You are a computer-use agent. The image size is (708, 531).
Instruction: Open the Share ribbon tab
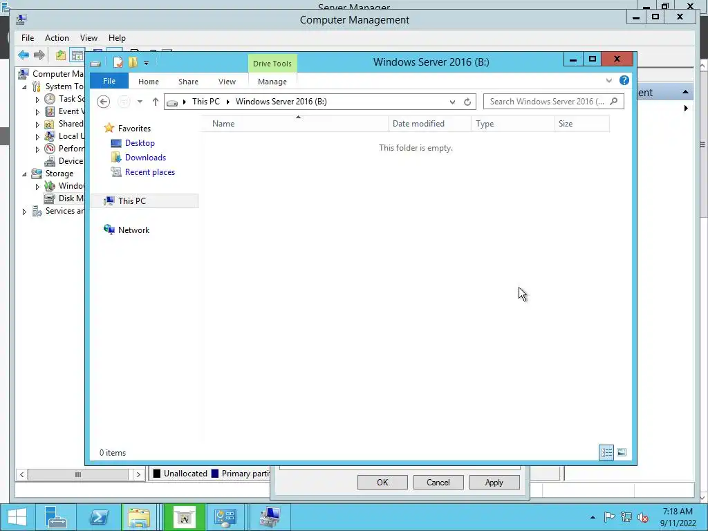188,82
